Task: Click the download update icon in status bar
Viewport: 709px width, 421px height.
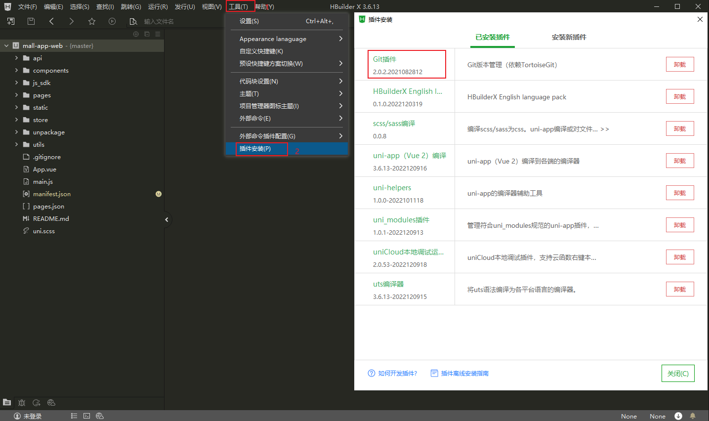Action: [x=678, y=416]
